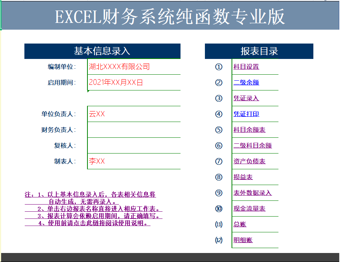The height and width of the screenshot is (262, 340).
Task: Click the 报表目录 header banner
Action: tap(259, 51)
